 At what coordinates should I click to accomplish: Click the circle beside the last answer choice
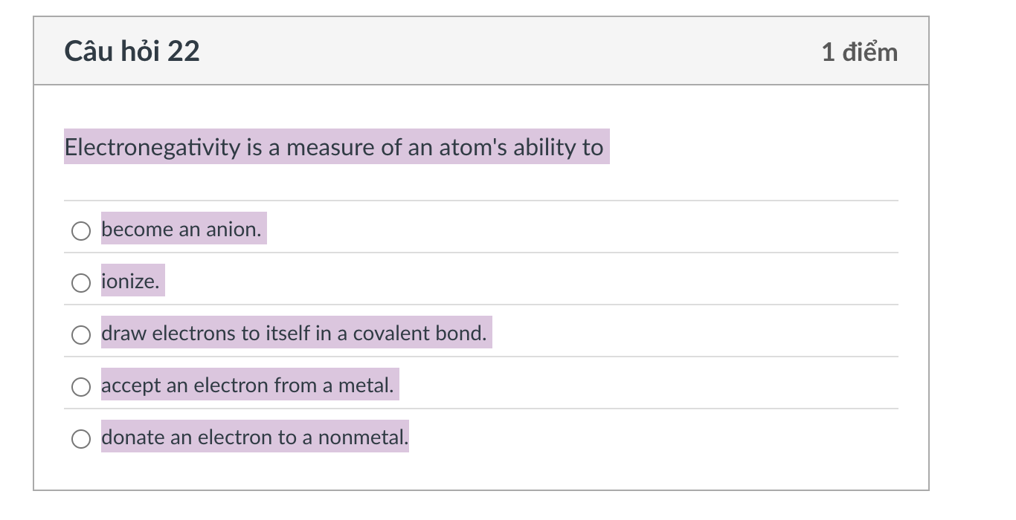pos(80,439)
